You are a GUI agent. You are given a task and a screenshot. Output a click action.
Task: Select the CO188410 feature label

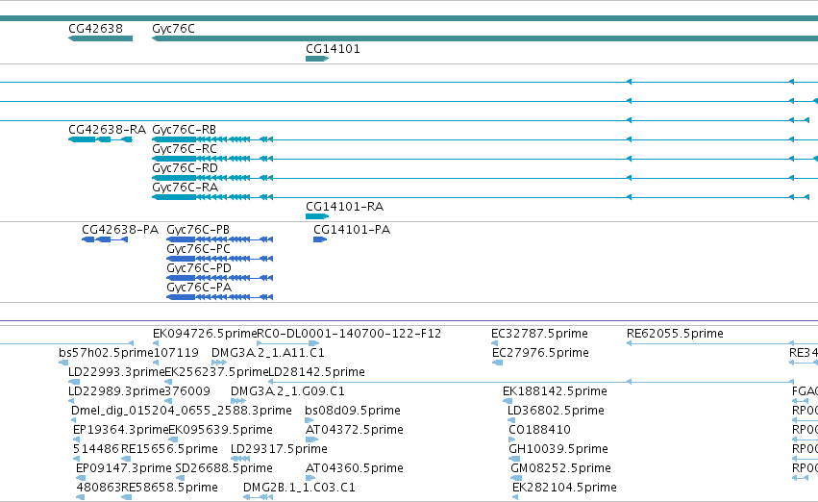(x=539, y=430)
